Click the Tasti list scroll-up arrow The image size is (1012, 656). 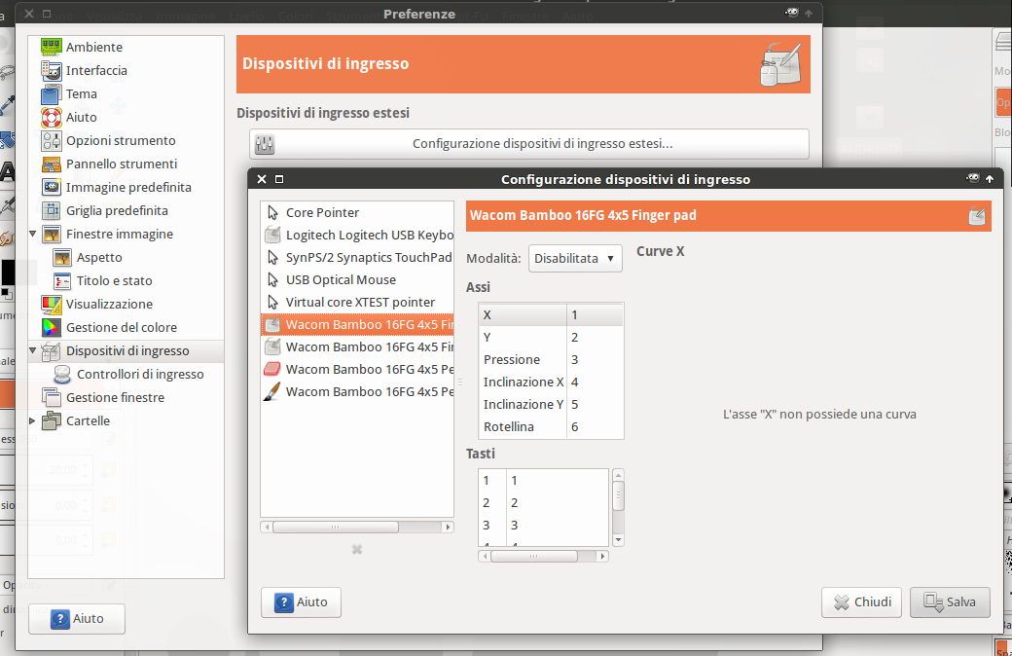pos(618,475)
